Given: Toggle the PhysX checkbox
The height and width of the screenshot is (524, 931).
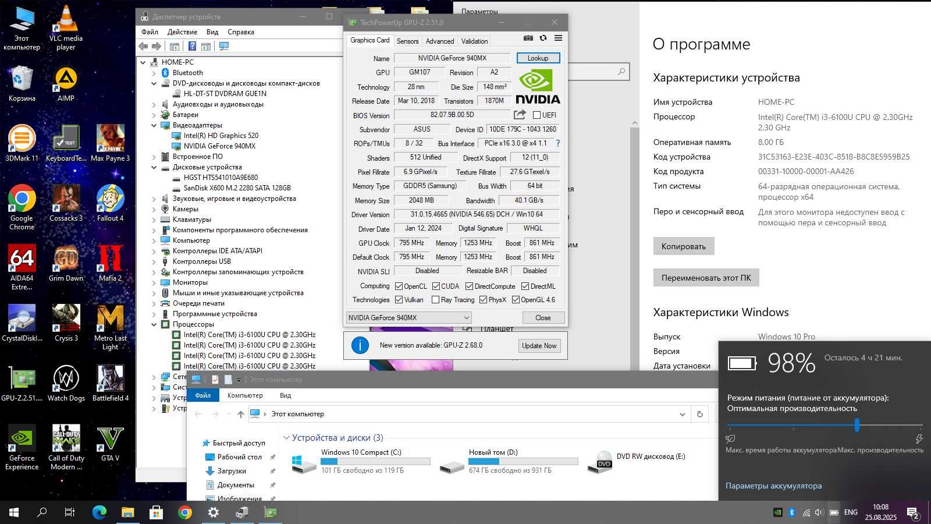Looking at the screenshot, I should 483,300.
